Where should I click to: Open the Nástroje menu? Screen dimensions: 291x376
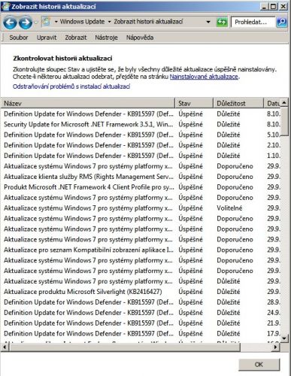106,38
